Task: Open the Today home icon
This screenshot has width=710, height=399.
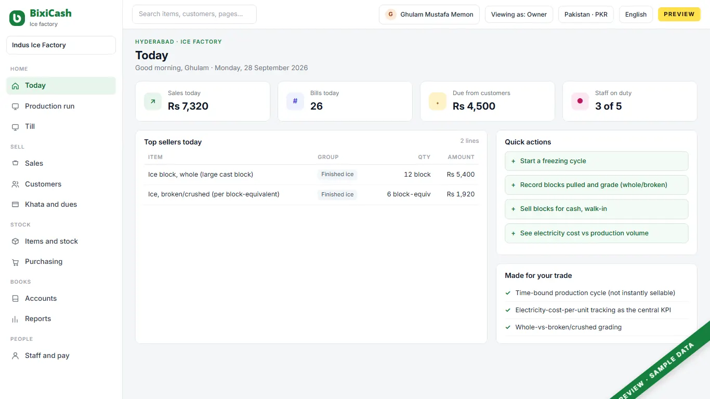Action: point(15,86)
